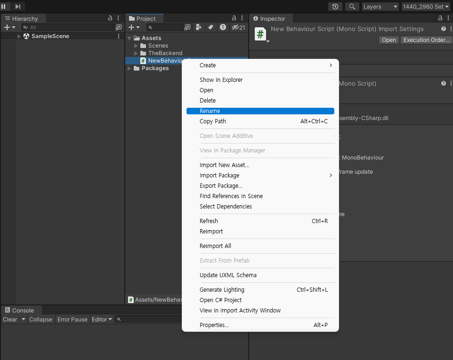
Task: Focus the Project search field
Action: [165, 27]
